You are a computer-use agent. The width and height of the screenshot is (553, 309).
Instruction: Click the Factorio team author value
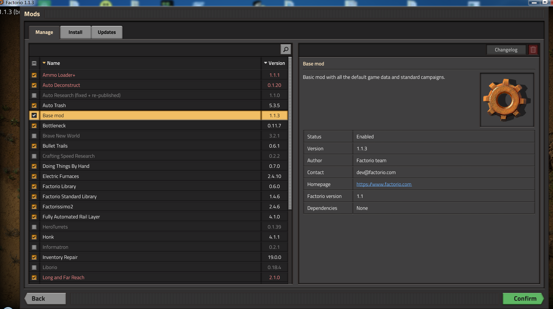point(371,160)
